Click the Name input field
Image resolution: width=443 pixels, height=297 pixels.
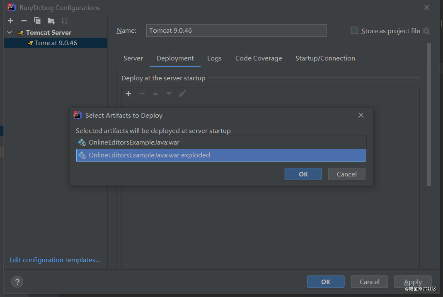(237, 31)
